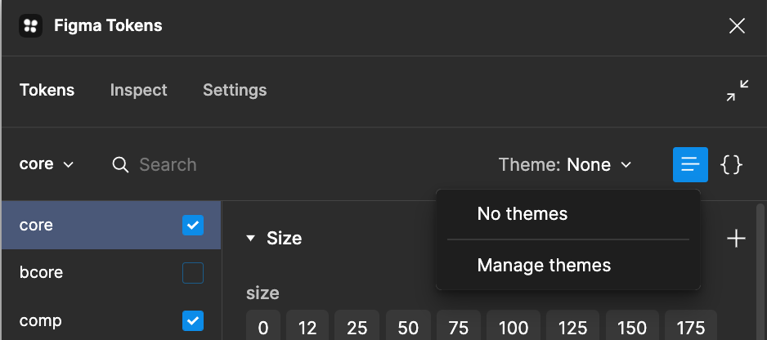Switch to the Inspect tab

138,90
